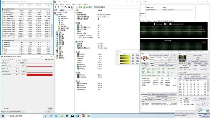
Task: Open the GTX 1660 SUPER GPU selector dropdown
Action: tap(12, 112)
